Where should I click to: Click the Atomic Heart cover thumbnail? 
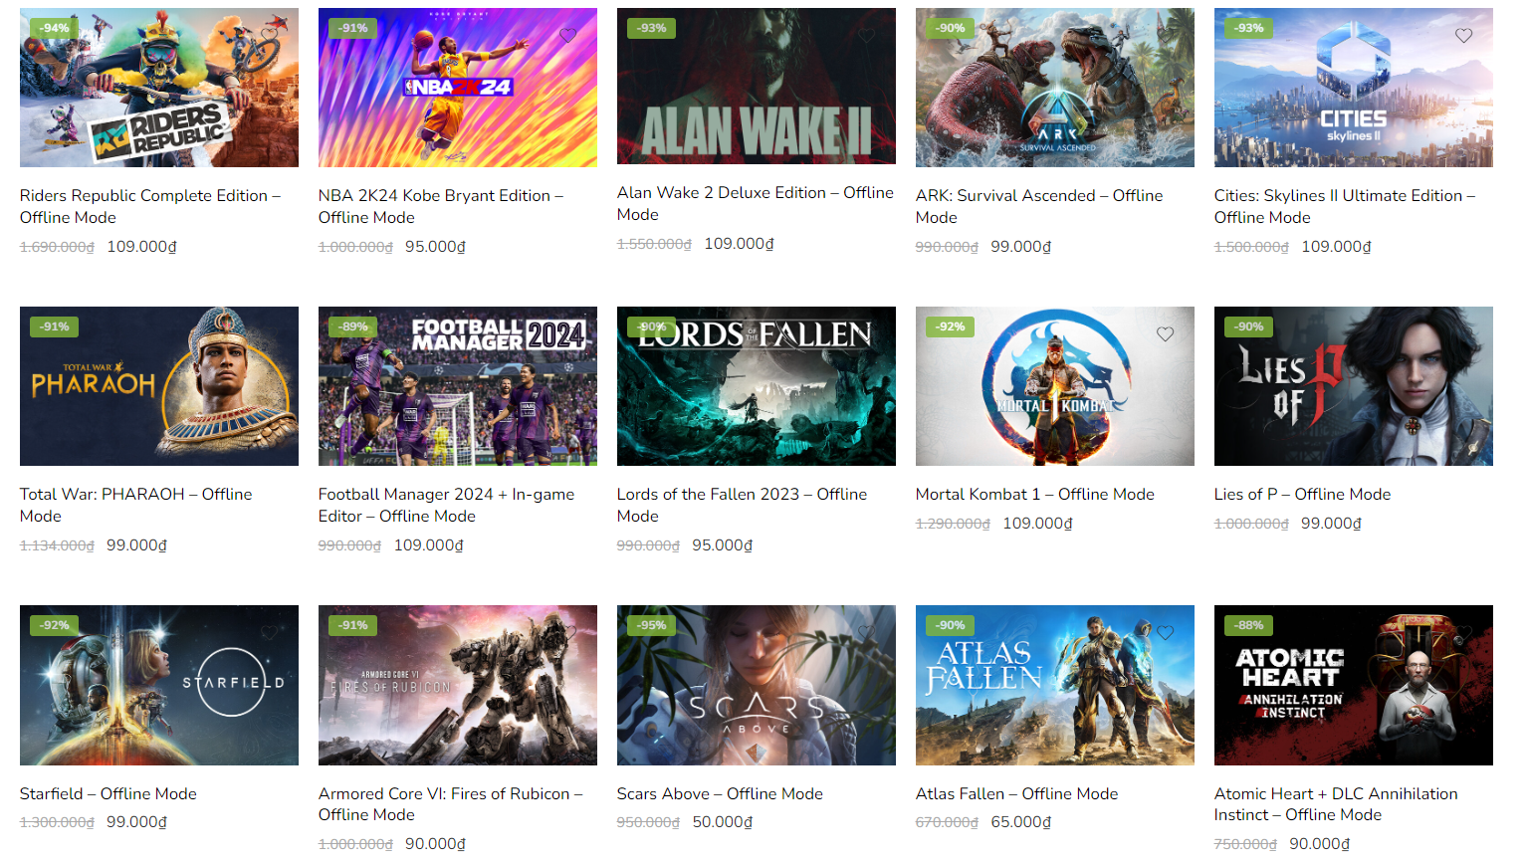point(1354,685)
